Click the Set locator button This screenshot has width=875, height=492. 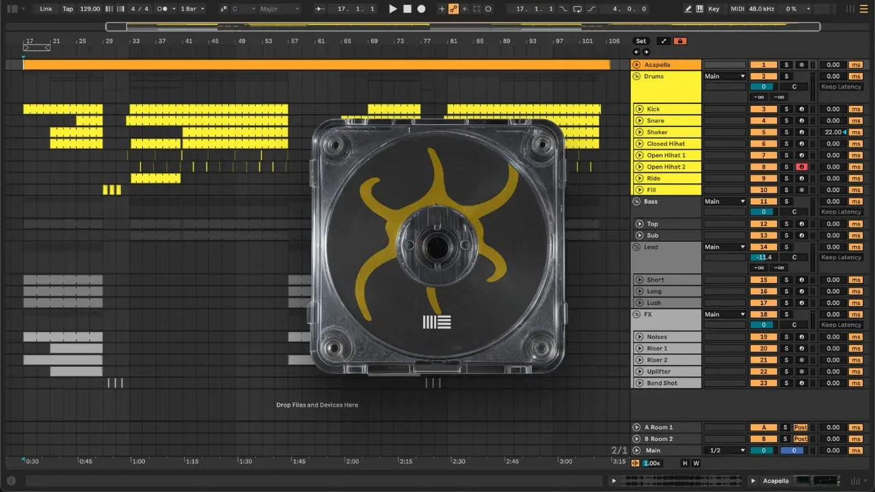pos(641,41)
